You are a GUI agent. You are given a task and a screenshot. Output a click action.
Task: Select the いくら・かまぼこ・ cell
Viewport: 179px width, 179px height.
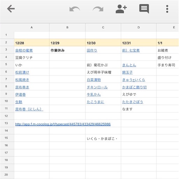pyautogui.click(x=103, y=138)
